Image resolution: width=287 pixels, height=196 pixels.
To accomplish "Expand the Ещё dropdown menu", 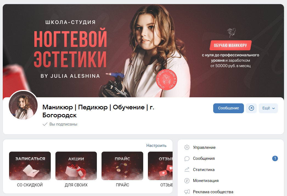I will tap(268, 108).
